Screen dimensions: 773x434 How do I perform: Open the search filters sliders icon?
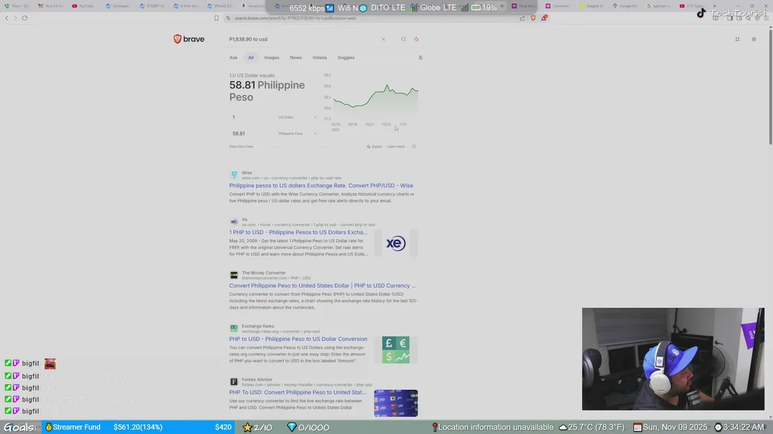tap(420, 58)
